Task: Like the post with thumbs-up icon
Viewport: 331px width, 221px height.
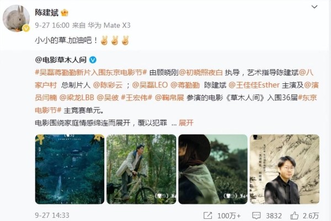Action: click(x=294, y=215)
